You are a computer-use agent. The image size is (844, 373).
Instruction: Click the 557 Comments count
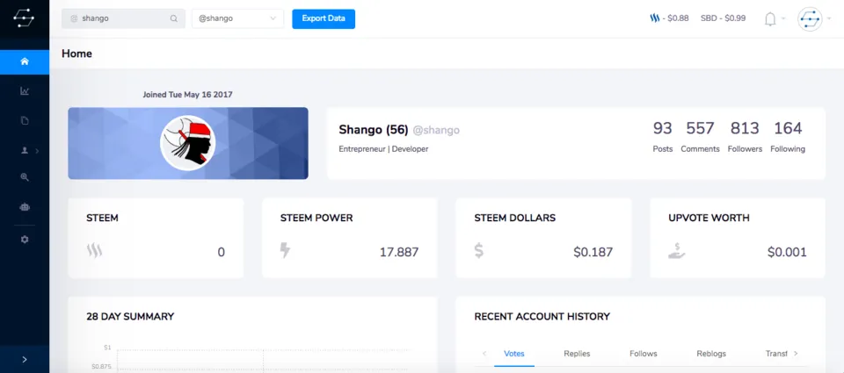point(701,137)
